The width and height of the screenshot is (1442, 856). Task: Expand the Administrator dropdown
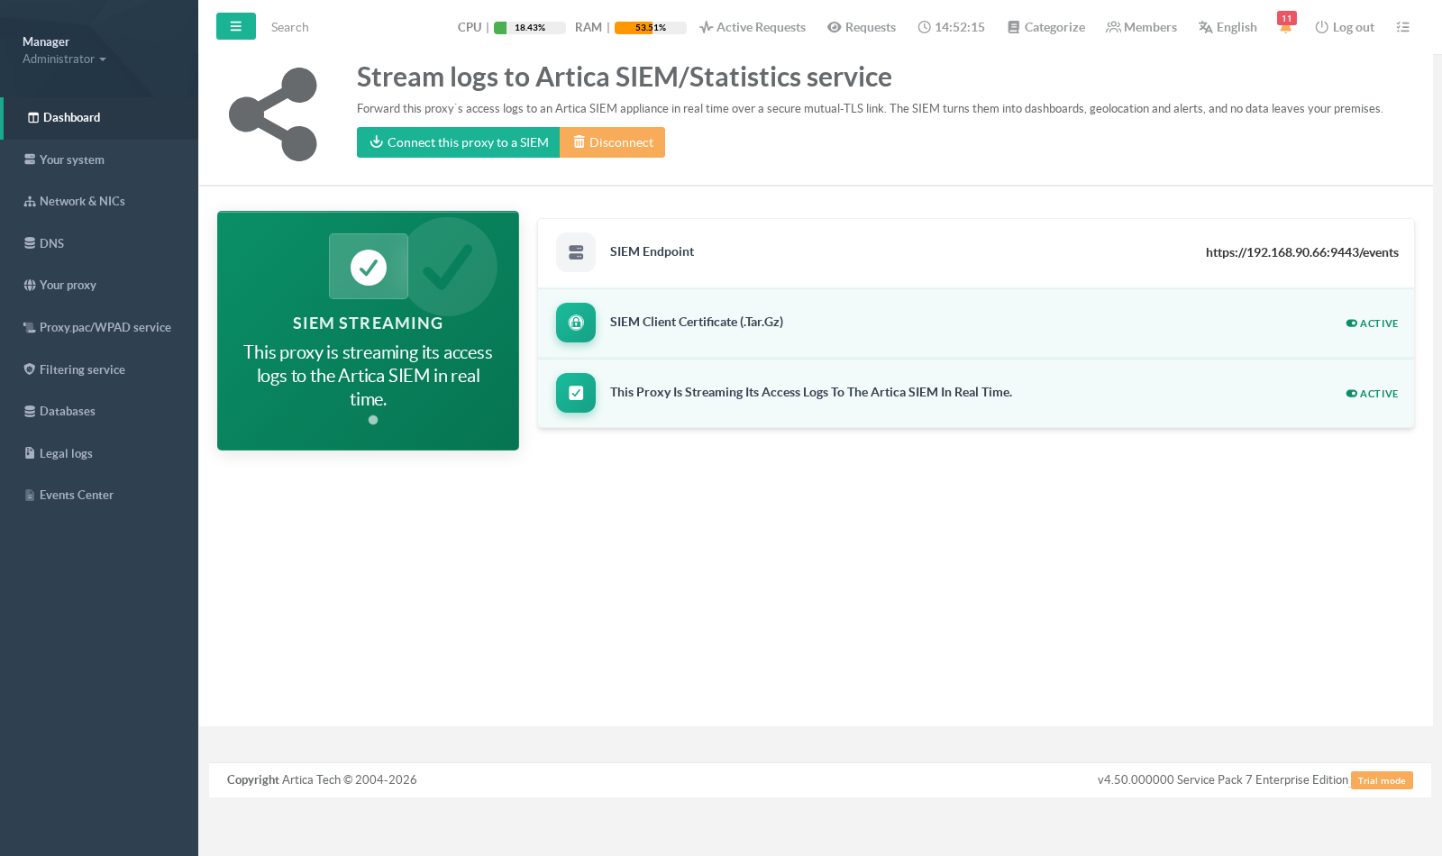[64, 59]
